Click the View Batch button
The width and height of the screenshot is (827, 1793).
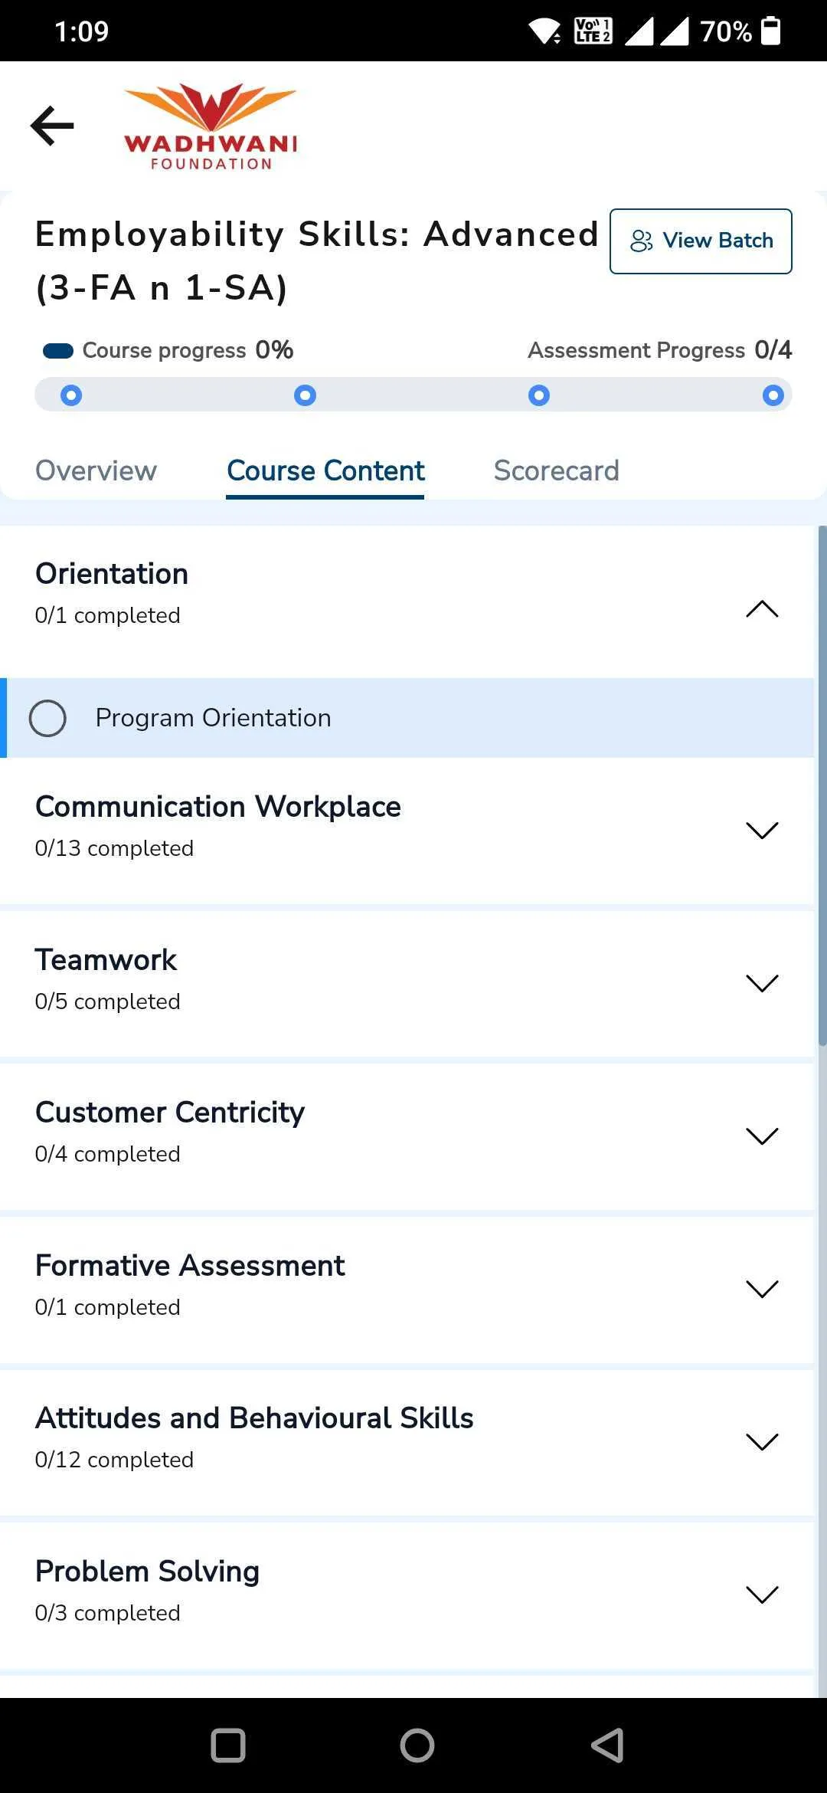tap(701, 241)
